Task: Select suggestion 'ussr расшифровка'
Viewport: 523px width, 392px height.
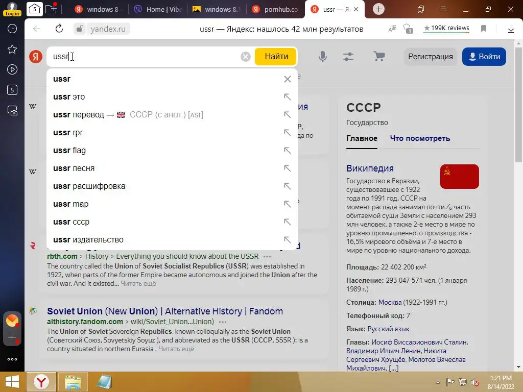Action: click(172, 186)
